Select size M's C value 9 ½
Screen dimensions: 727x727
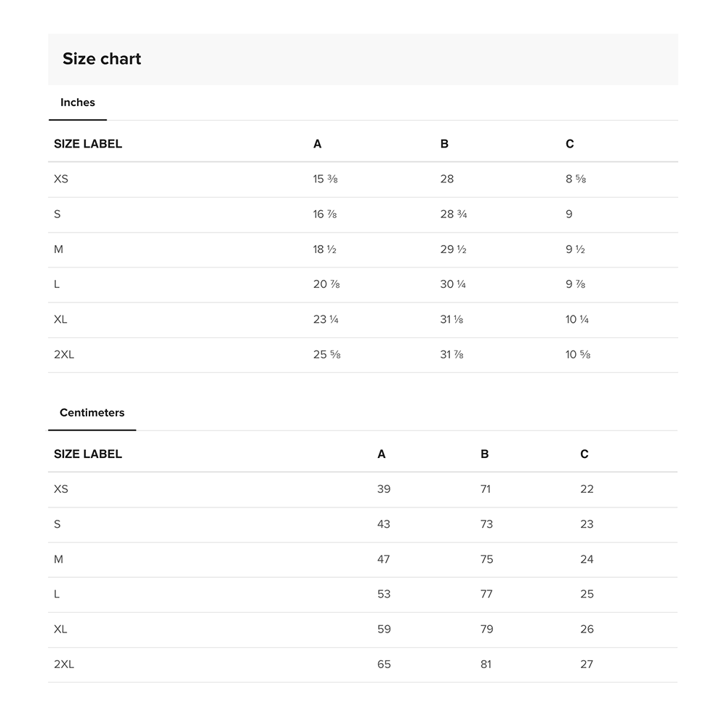[x=575, y=249]
